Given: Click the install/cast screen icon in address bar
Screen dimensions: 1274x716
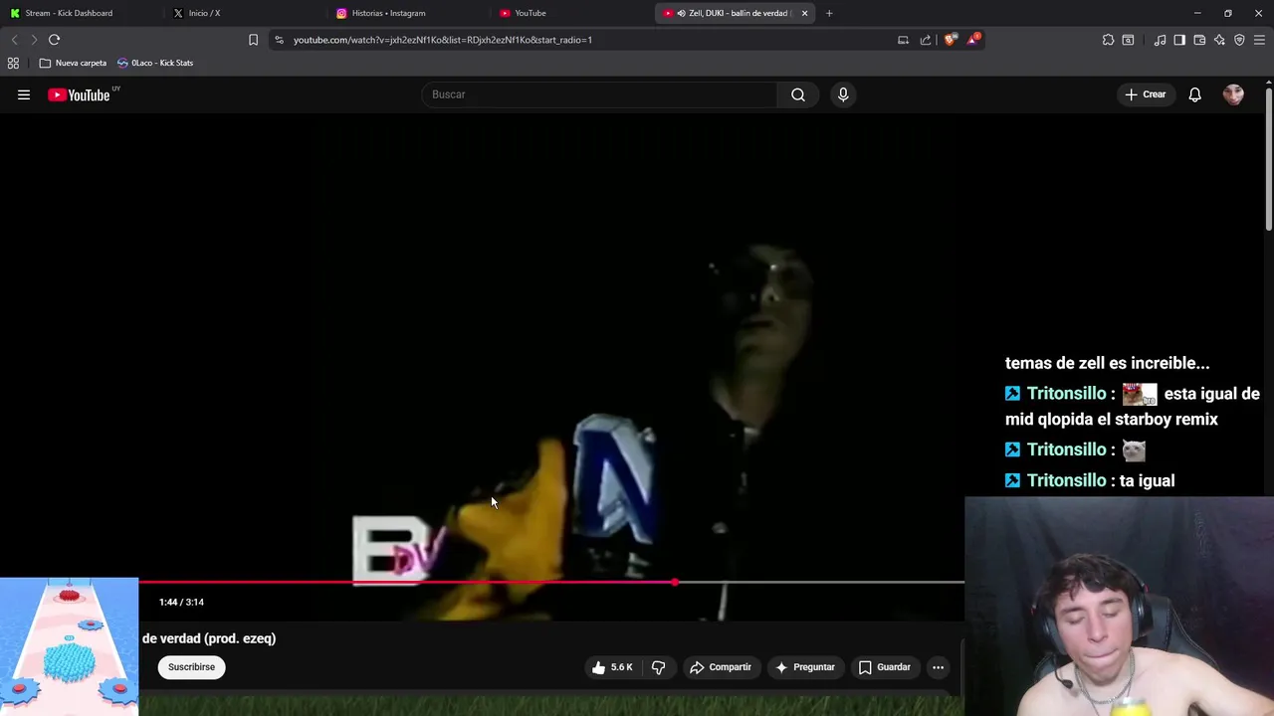Looking at the screenshot, I should tap(903, 40).
